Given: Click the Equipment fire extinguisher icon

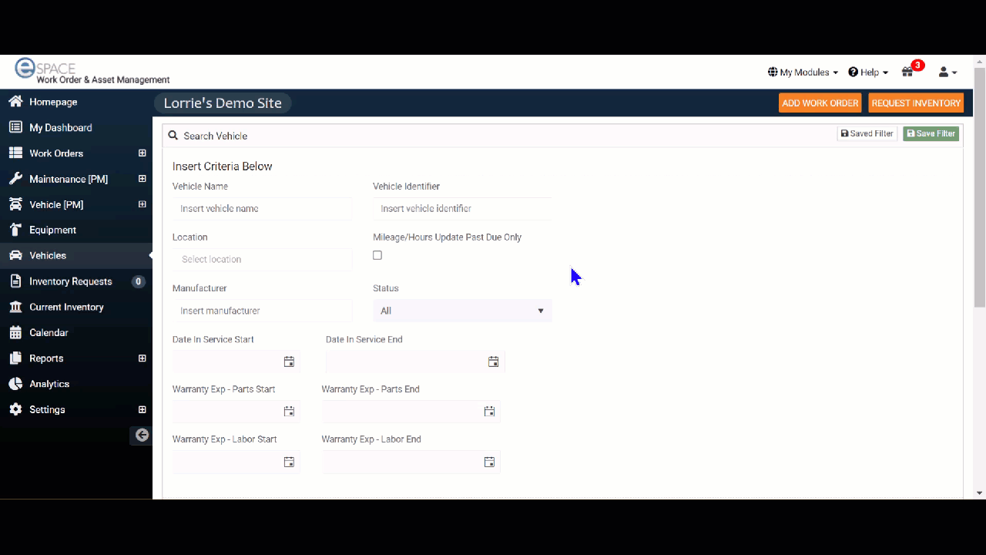Looking at the screenshot, I should (15, 230).
